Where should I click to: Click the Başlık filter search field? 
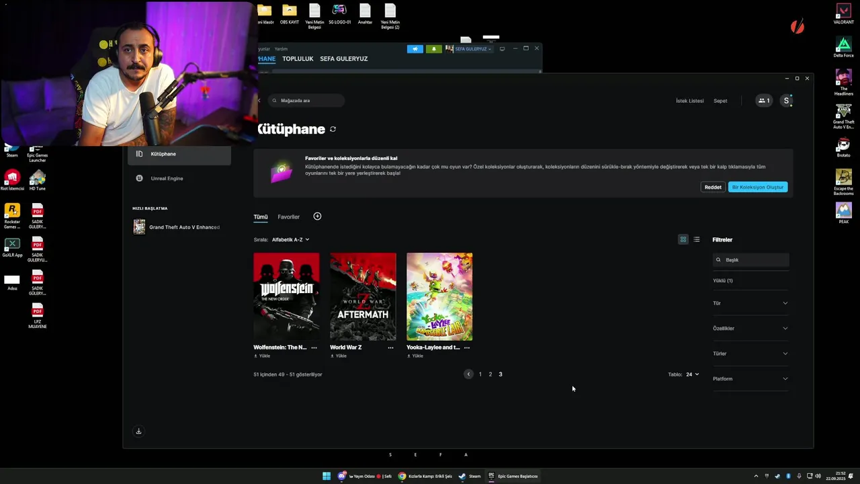[x=750, y=259]
